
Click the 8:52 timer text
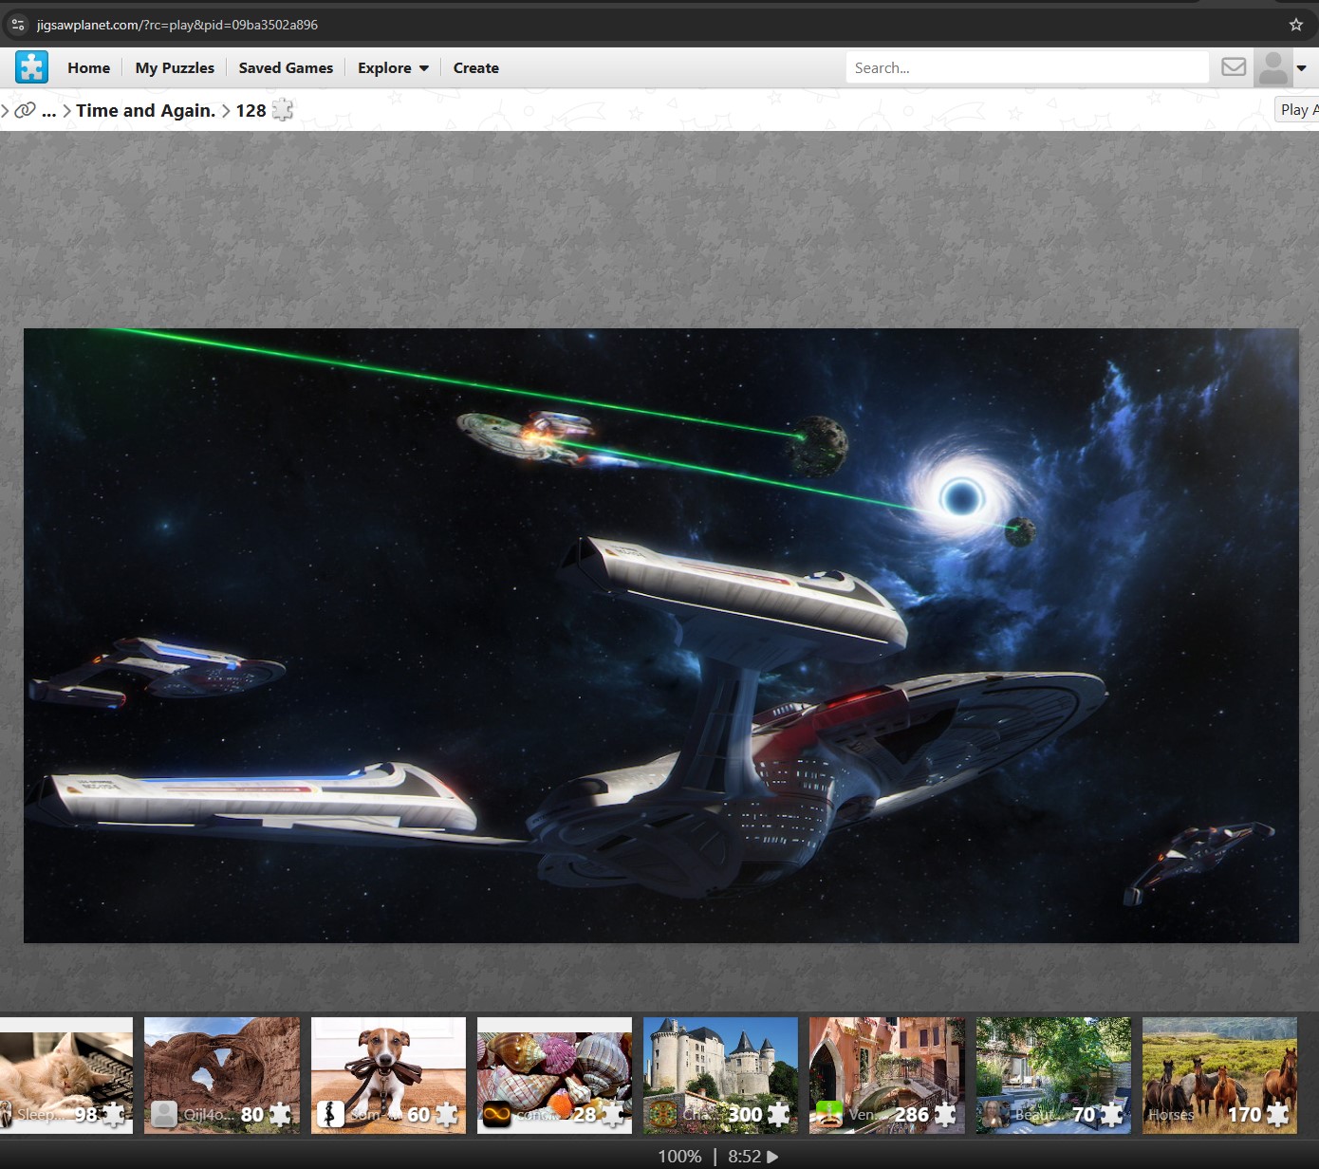[744, 1157]
